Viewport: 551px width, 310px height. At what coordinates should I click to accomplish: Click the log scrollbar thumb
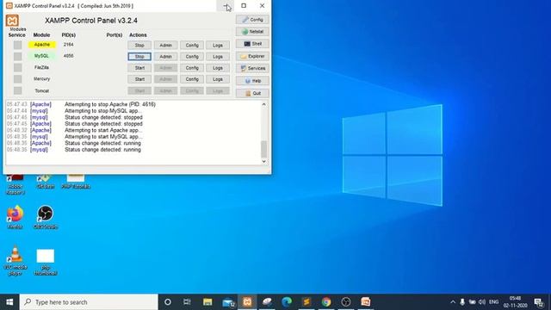[x=264, y=149]
